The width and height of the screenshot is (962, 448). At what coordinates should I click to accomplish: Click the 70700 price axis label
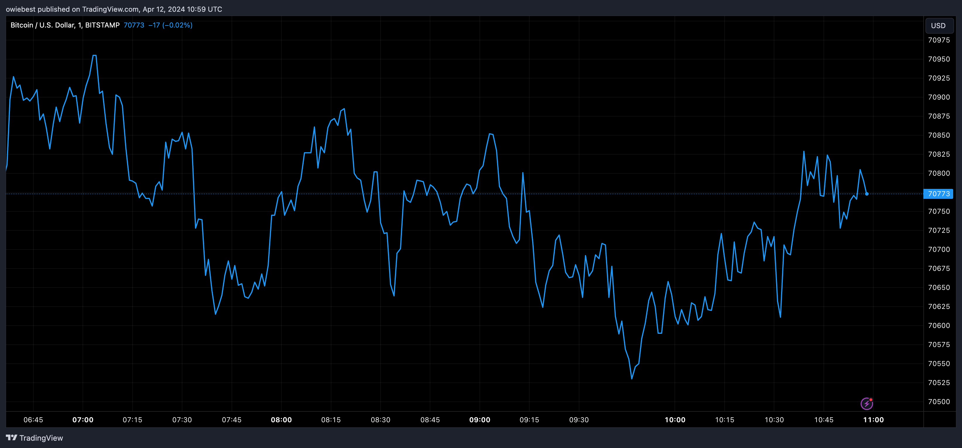click(x=939, y=249)
